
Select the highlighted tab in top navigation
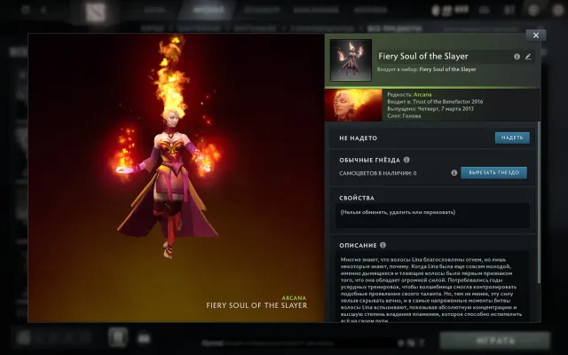(209, 10)
